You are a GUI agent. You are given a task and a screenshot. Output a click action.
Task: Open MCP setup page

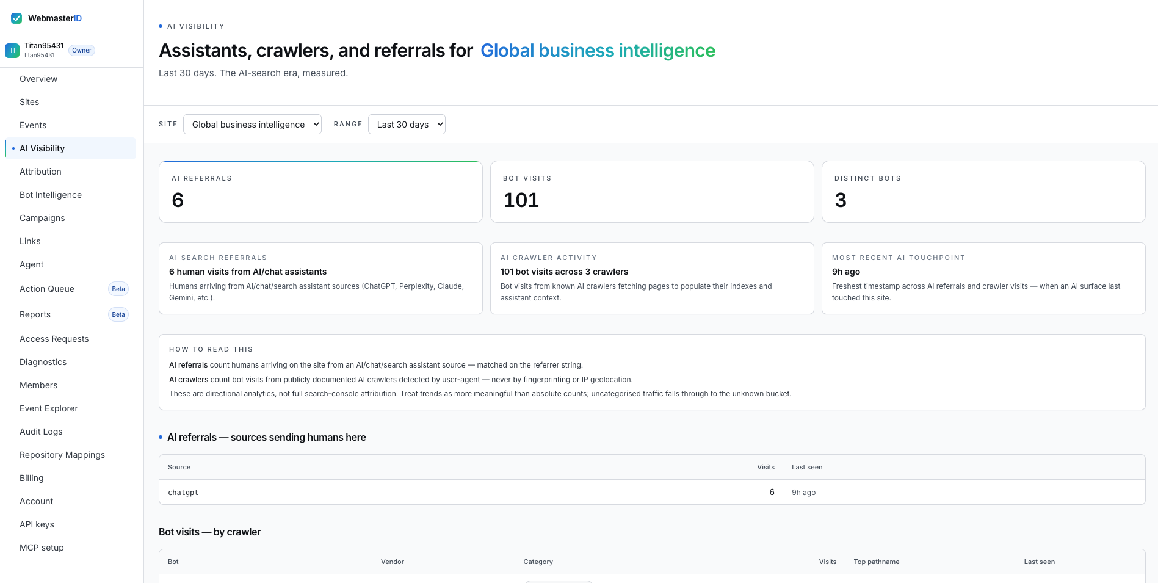point(42,548)
